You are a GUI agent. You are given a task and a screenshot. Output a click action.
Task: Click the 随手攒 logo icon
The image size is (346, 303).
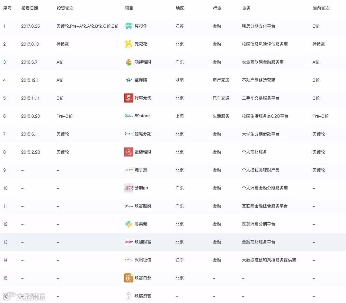coord(129,170)
